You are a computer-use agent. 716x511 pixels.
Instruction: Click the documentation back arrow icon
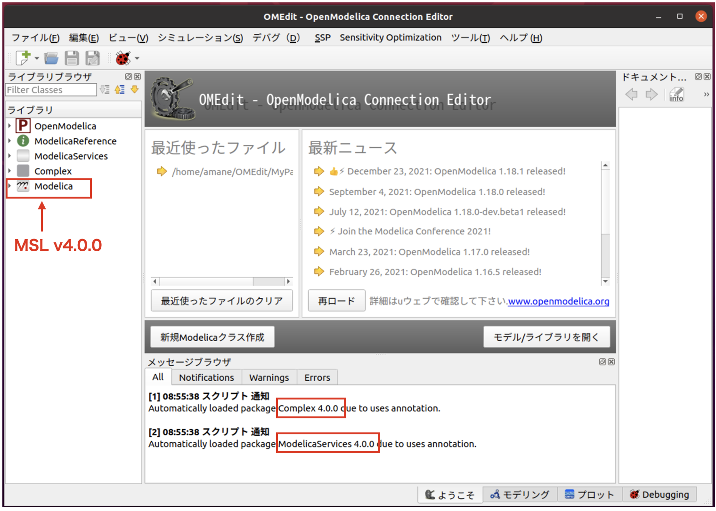tap(632, 94)
